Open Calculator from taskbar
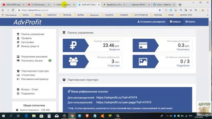The width and height of the screenshot is (212, 119). [x=49, y=116]
